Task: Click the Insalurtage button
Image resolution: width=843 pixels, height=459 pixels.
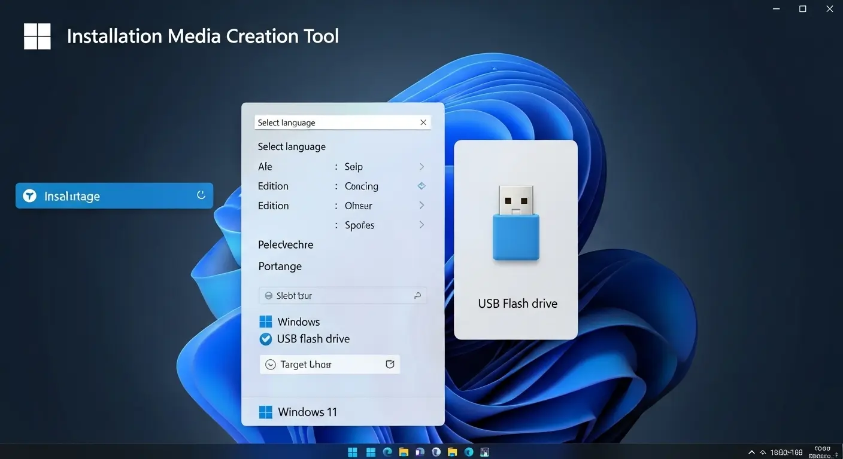Action: click(x=114, y=195)
